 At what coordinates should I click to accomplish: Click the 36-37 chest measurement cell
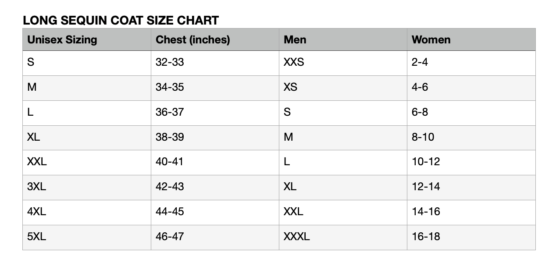pos(170,112)
